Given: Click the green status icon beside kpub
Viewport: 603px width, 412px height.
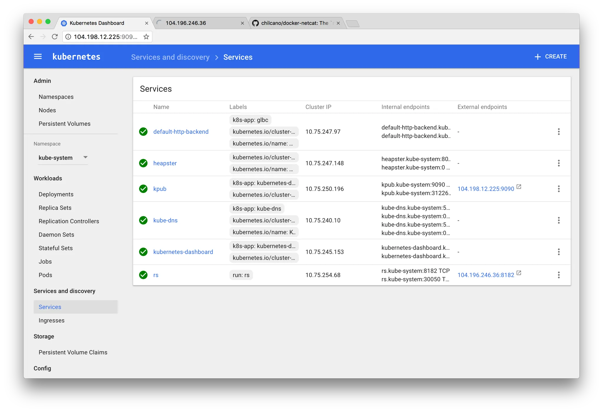Looking at the screenshot, I should tap(143, 189).
